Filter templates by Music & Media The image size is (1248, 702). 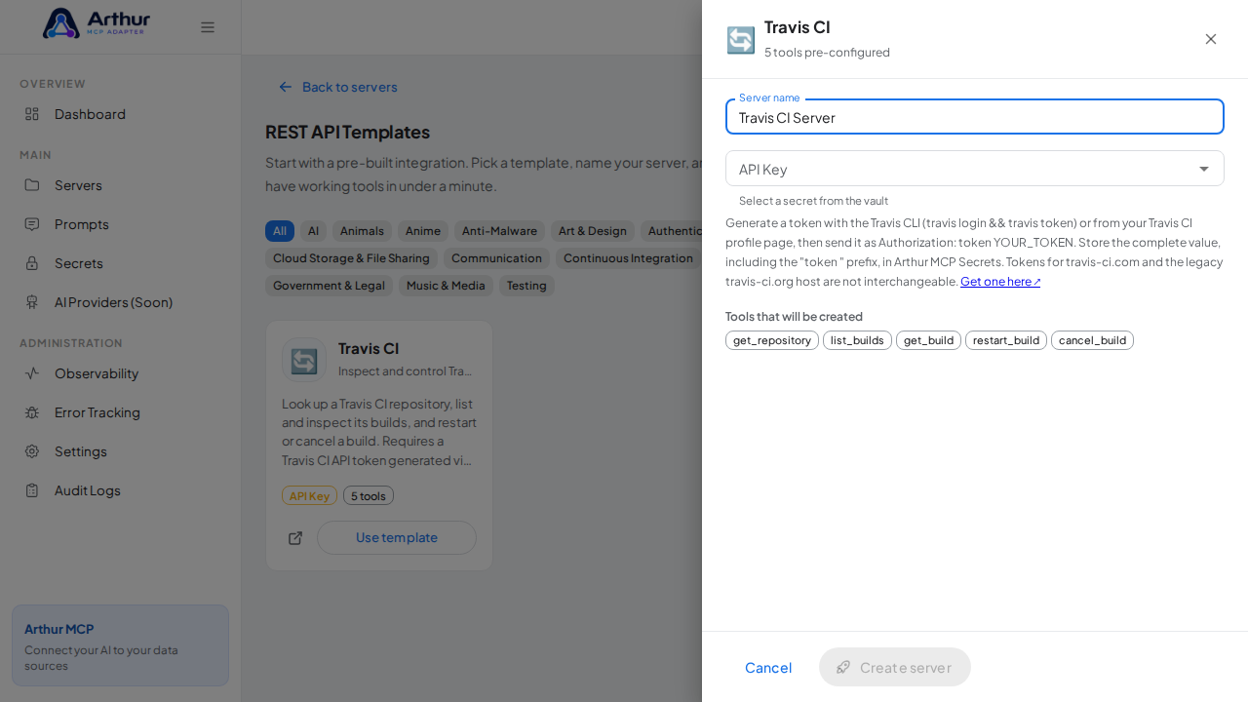pyautogui.click(x=446, y=286)
